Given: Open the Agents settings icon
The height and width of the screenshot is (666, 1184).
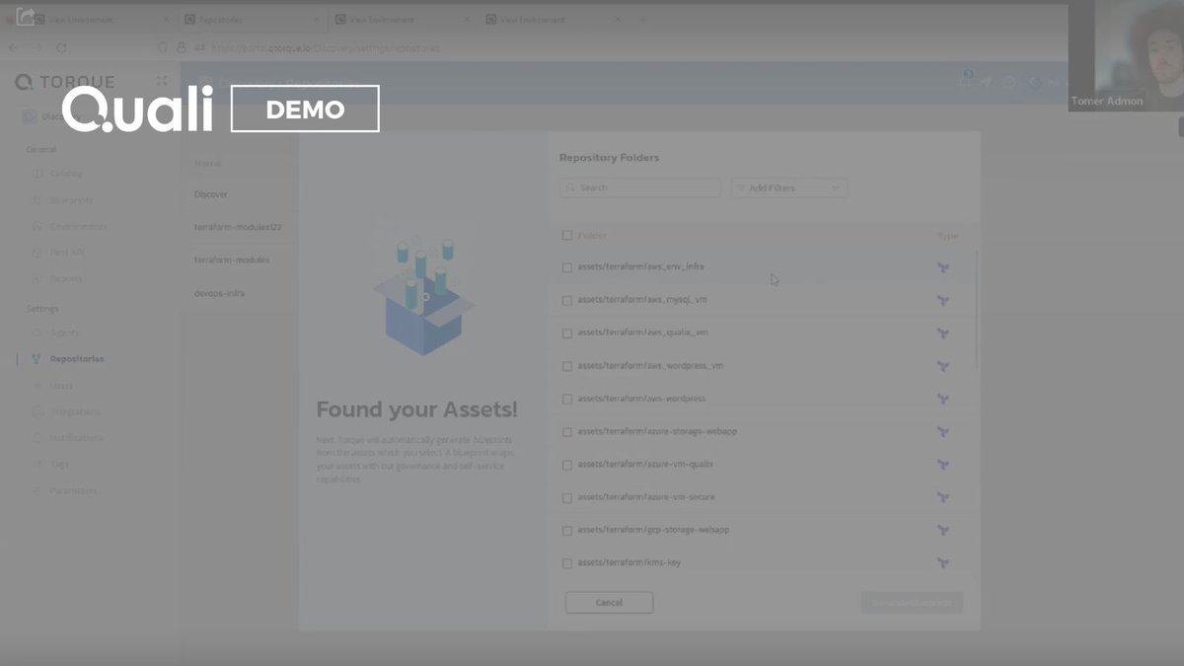Looking at the screenshot, I should [x=37, y=333].
